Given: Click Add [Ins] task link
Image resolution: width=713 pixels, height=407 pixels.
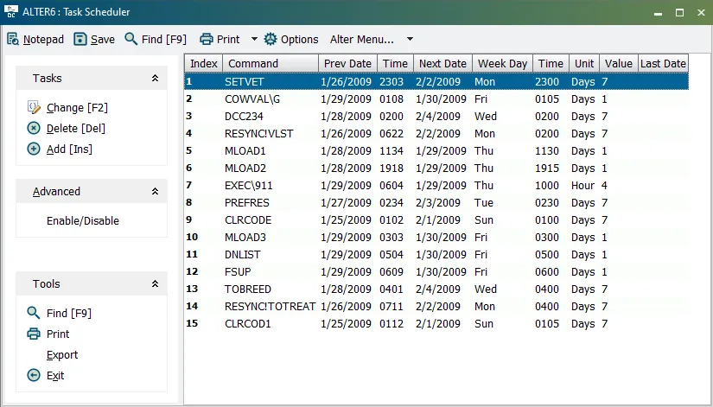Looking at the screenshot, I should point(70,149).
